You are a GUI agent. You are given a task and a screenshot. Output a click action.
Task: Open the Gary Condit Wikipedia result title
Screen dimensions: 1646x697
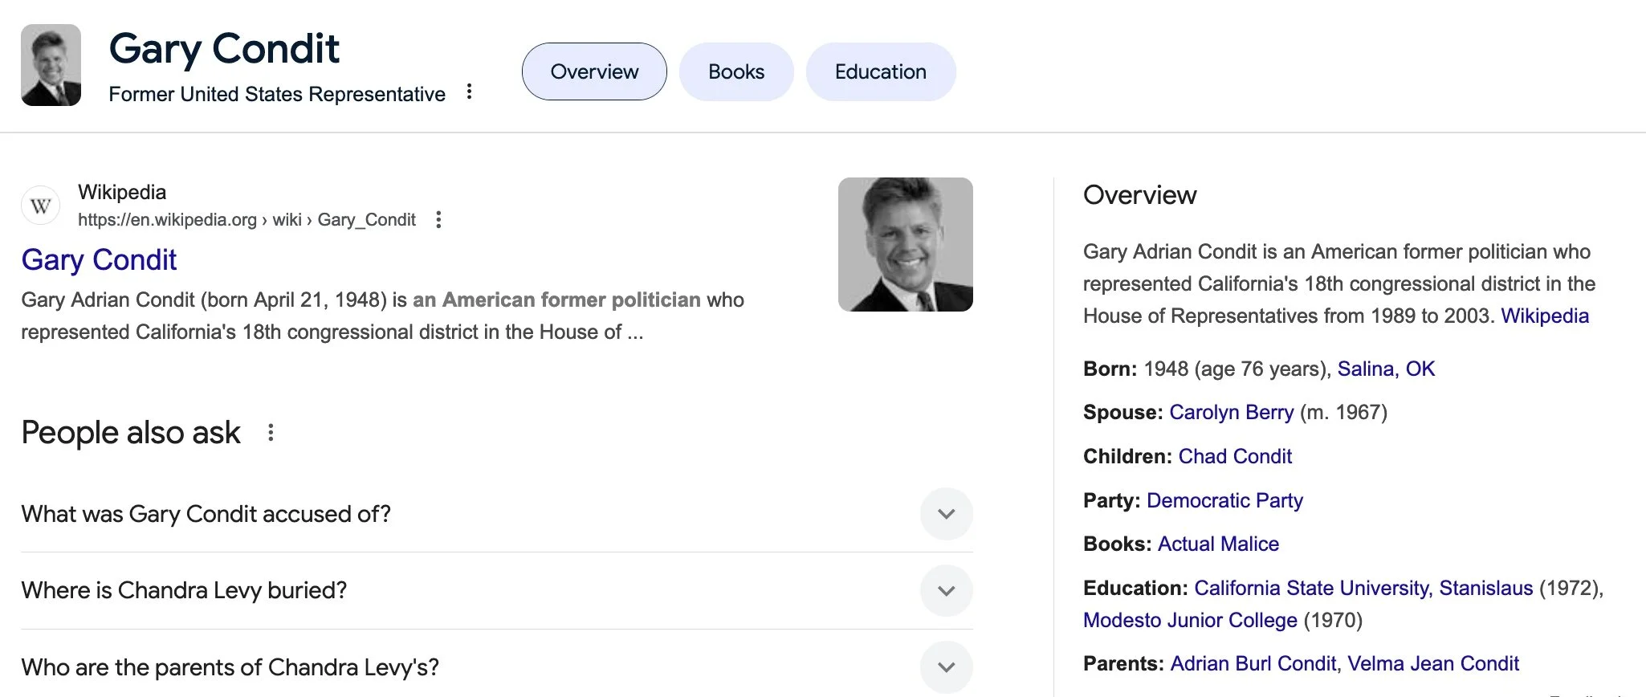coord(99,260)
